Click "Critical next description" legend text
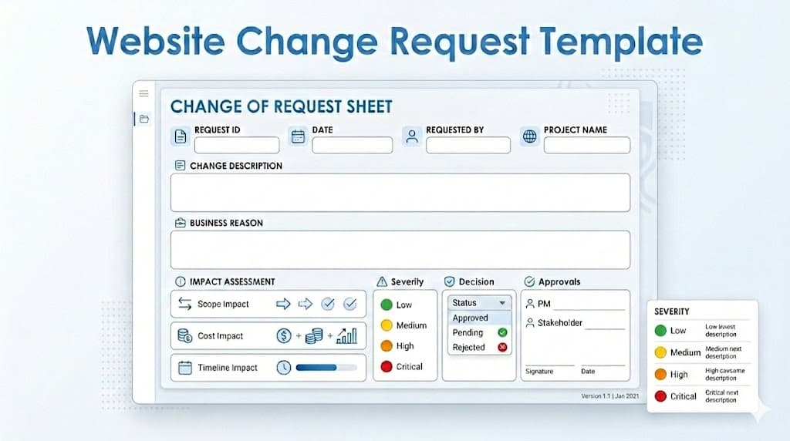Viewport: 790px width, 441px height. (x=721, y=396)
